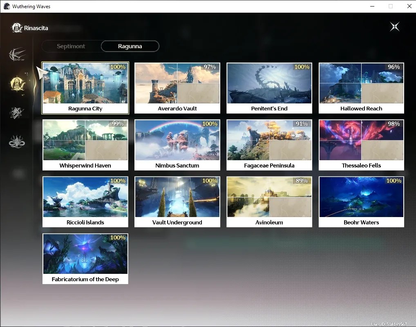The width and height of the screenshot is (416, 327).
Task: Open the tentacle emblem region icon
Action: (x=17, y=141)
